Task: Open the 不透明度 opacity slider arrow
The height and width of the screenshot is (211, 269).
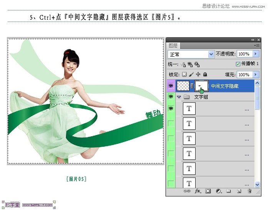Action: click(256, 54)
